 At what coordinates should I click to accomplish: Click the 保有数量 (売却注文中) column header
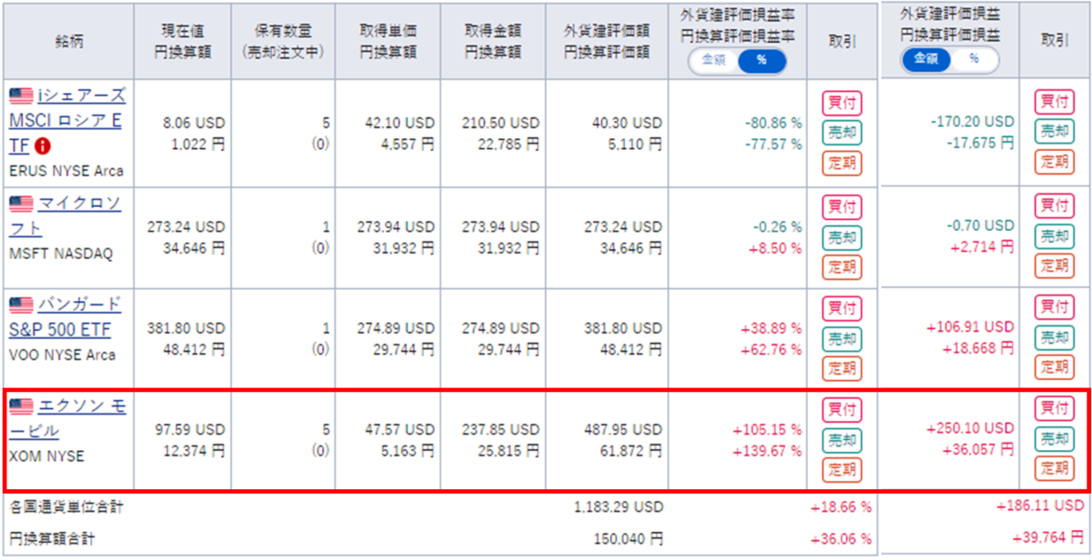coord(282,42)
